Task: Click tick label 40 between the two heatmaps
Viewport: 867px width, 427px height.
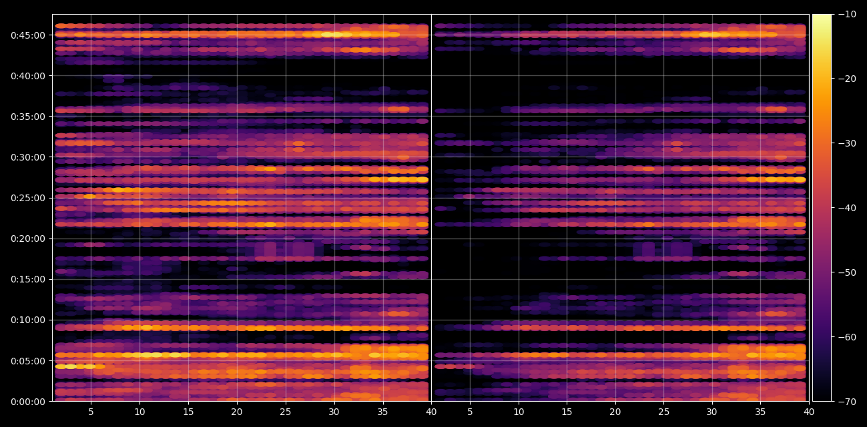Action: [431, 412]
